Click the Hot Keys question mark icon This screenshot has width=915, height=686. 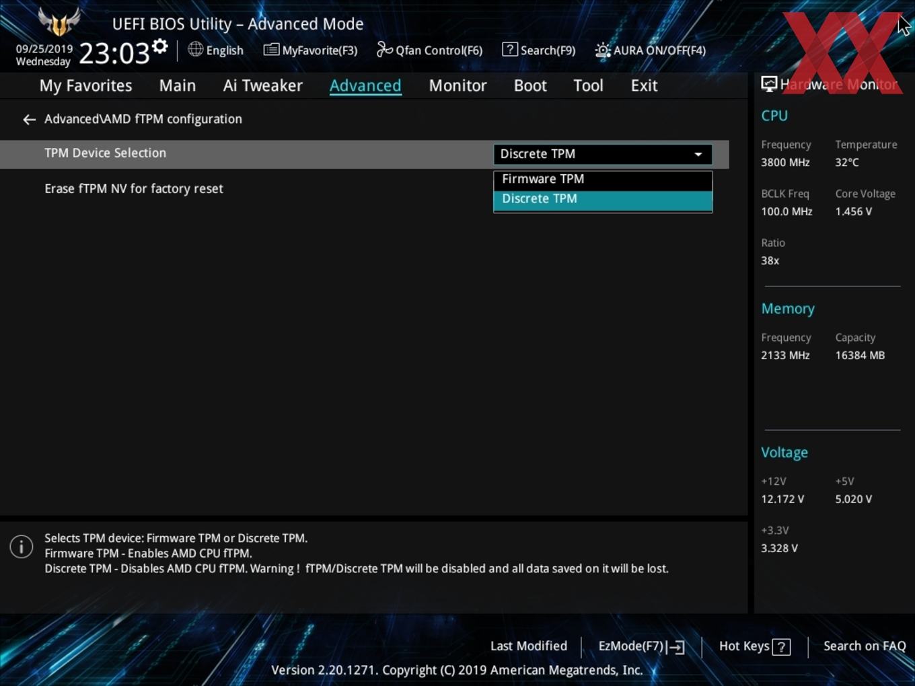pos(781,647)
